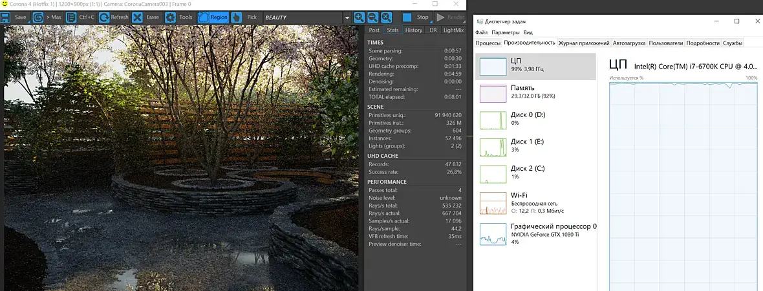
Task: Click the CPU usage graph in Task Manager
Action: coord(683,186)
